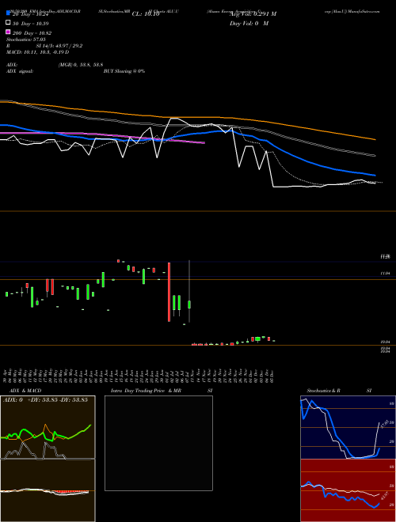396x522 pixels.
Task: Click the 'SI 14/3: 43.97 / 29.2' reading
Action: pos(59,46)
